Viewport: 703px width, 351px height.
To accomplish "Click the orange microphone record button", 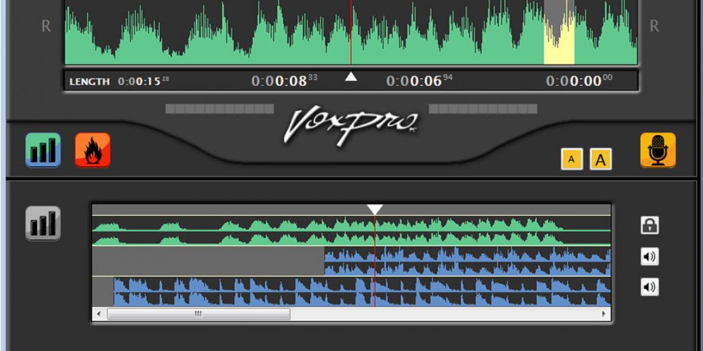I will (658, 150).
